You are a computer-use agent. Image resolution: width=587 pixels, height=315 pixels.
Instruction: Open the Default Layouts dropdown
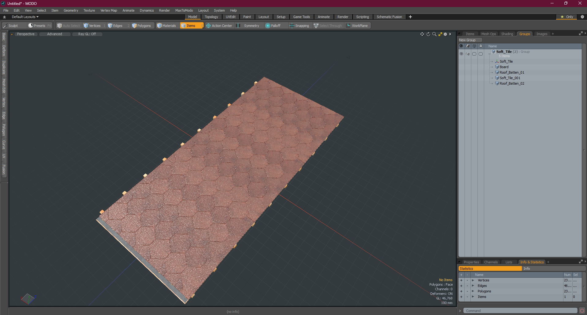(x=25, y=17)
